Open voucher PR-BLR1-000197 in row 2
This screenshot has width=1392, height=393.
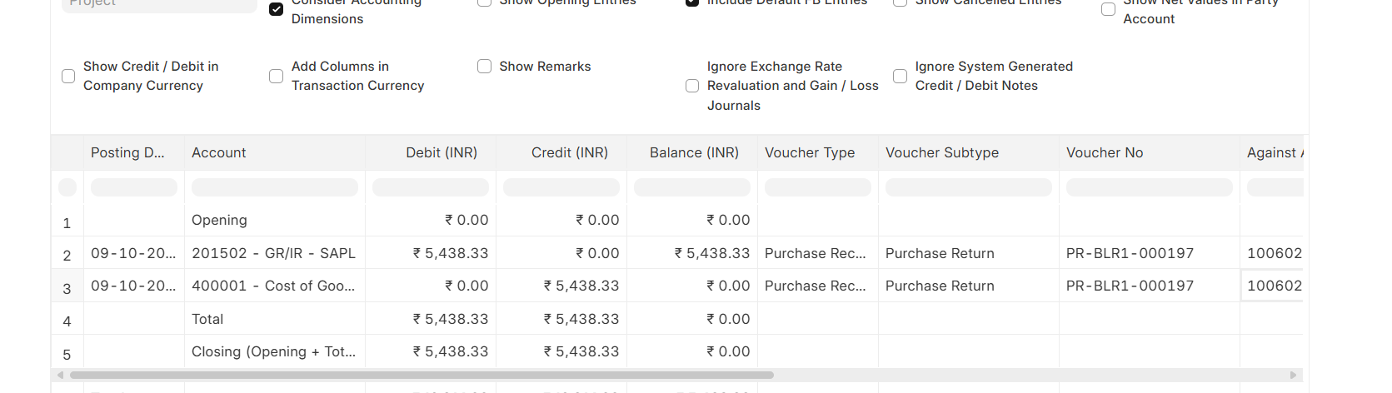coord(1130,253)
